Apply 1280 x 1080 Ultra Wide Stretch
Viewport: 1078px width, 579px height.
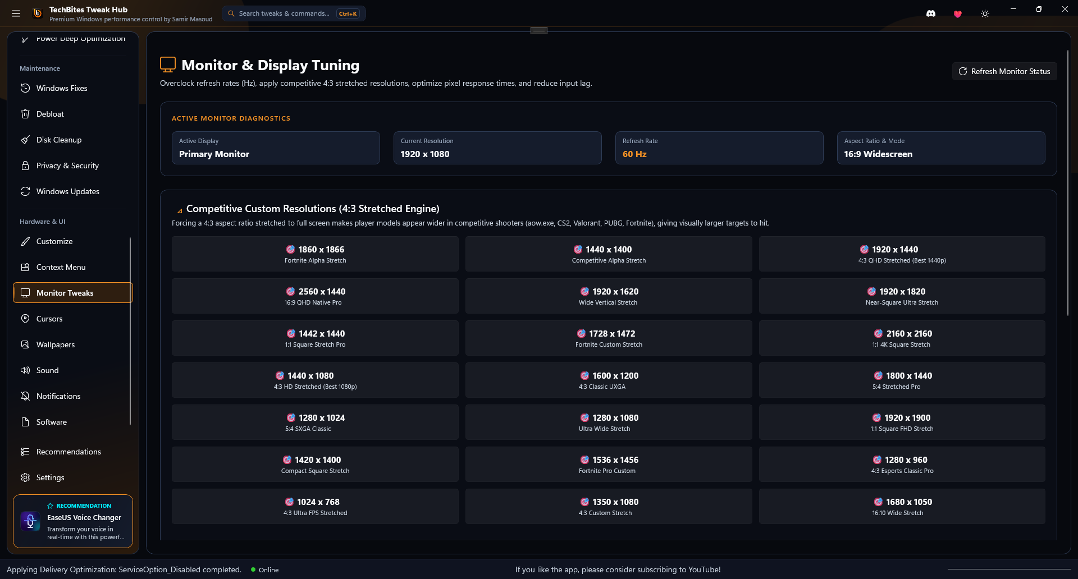(x=609, y=422)
